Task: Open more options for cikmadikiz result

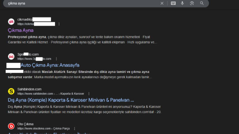Action: (x=59, y=24)
